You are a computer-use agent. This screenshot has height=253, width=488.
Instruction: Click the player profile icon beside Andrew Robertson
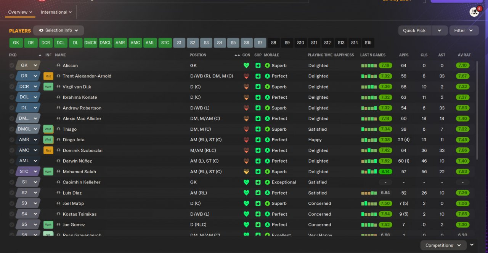[x=58, y=108]
